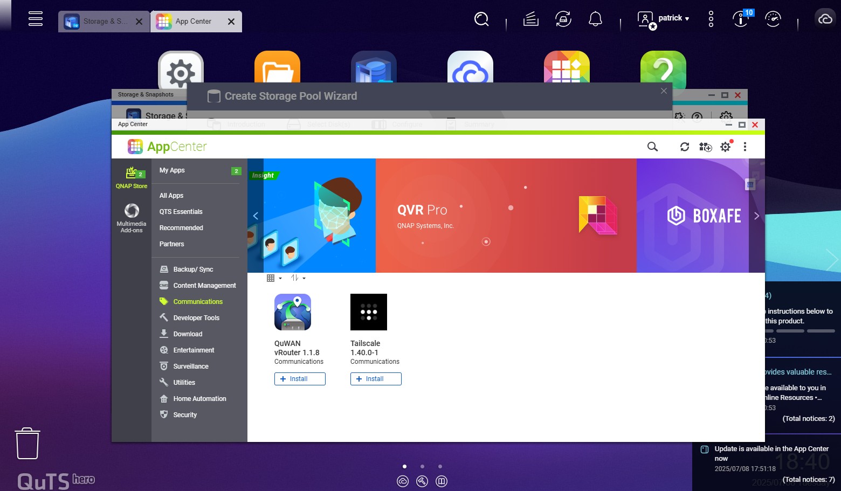This screenshot has height=491, width=841.
Task: Open the desktop search magnifier icon
Action: coord(481,19)
